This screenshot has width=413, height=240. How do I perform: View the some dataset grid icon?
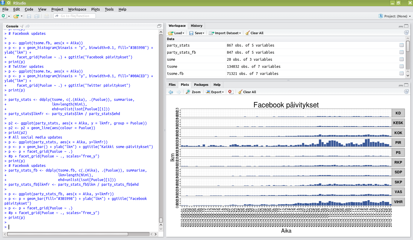[401, 59]
